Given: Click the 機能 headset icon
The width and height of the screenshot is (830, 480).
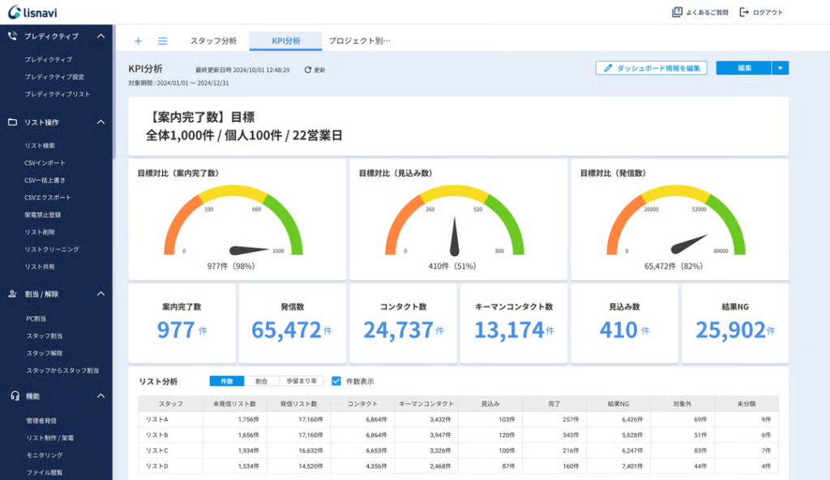Looking at the screenshot, I should coord(13,396).
